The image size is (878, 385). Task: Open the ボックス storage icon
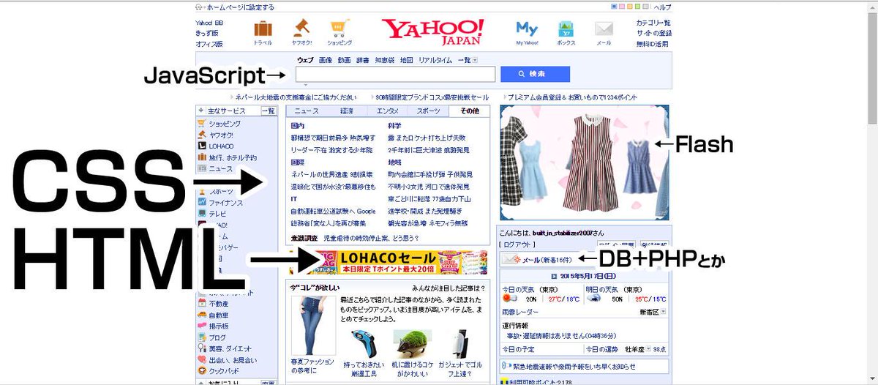click(566, 29)
